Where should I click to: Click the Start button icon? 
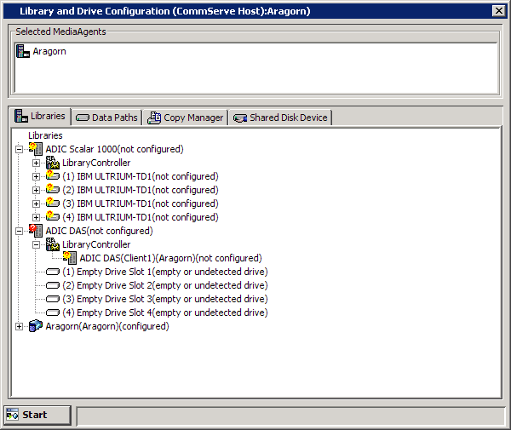click(13, 415)
